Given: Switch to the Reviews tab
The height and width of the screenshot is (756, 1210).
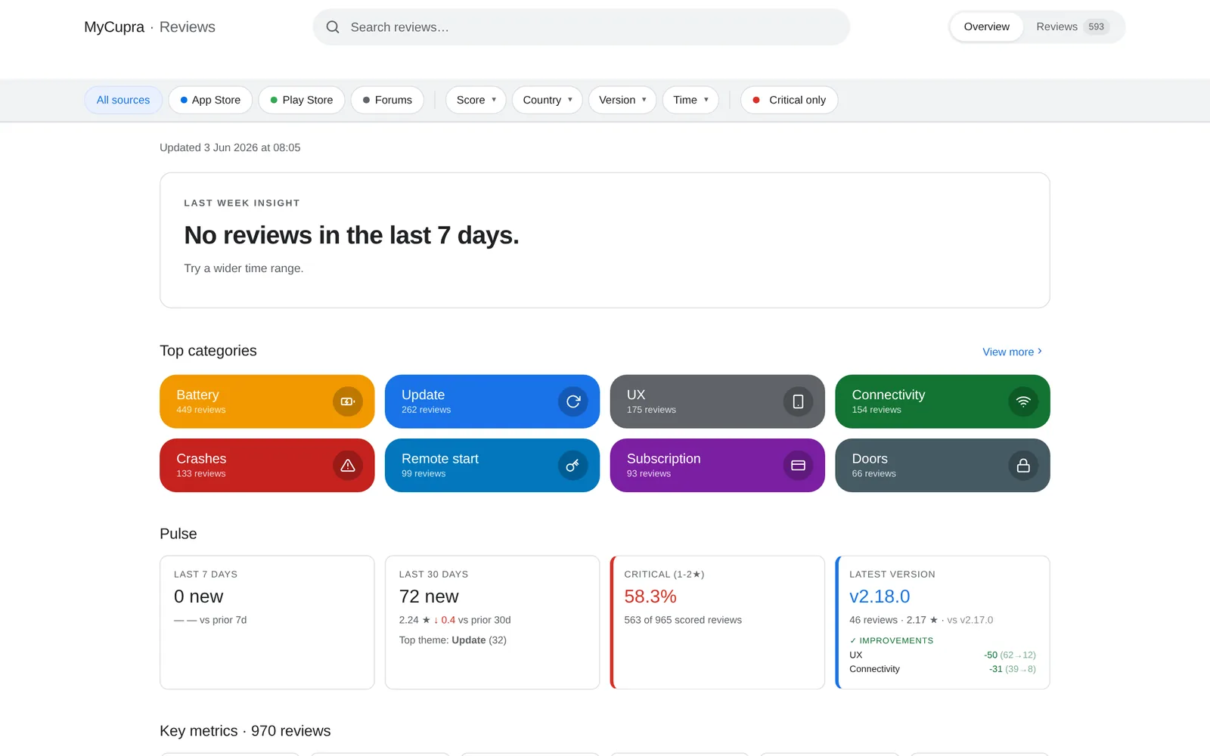Looking at the screenshot, I should click(1072, 26).
